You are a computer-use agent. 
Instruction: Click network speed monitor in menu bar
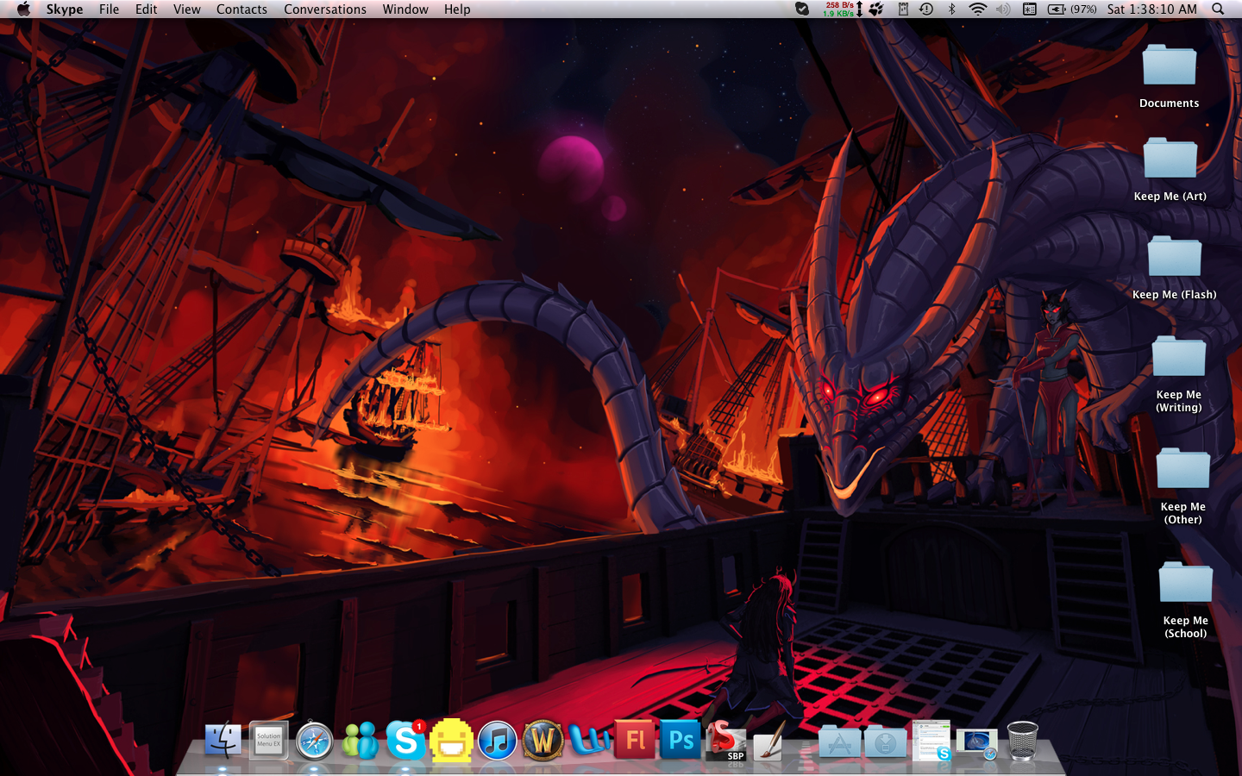844,9
